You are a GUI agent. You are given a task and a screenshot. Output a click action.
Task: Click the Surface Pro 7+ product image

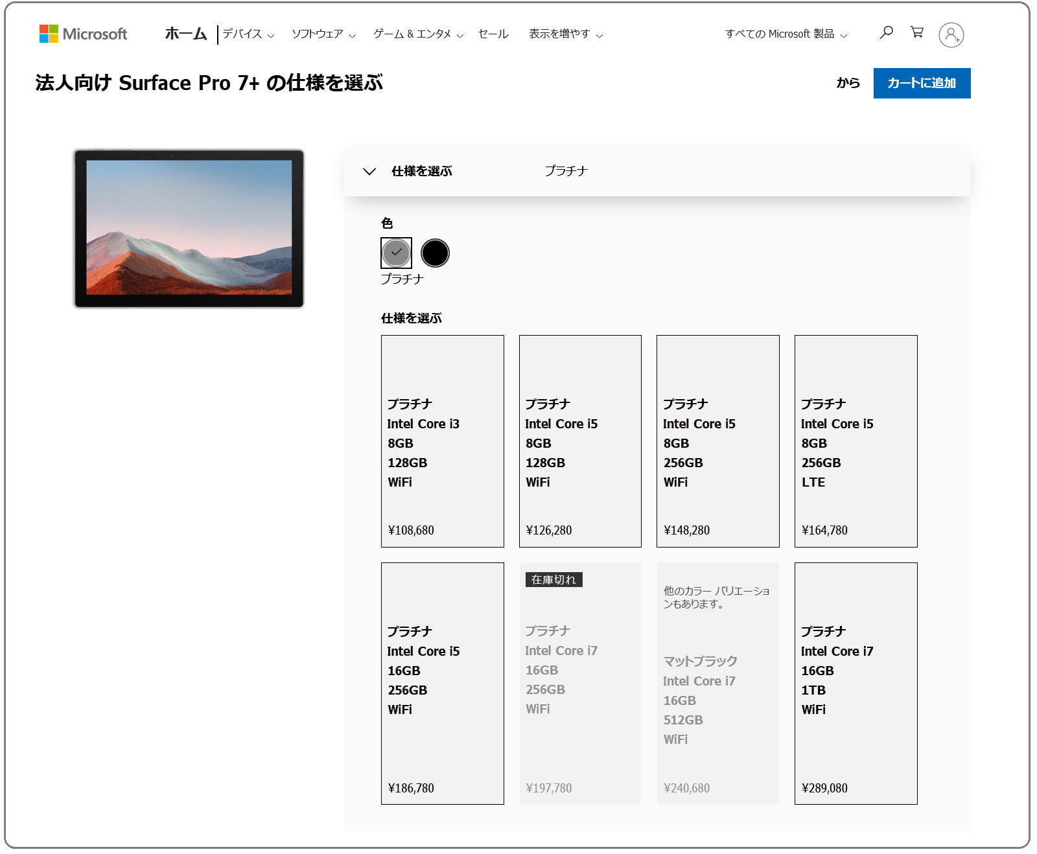(x=189, y=228)
